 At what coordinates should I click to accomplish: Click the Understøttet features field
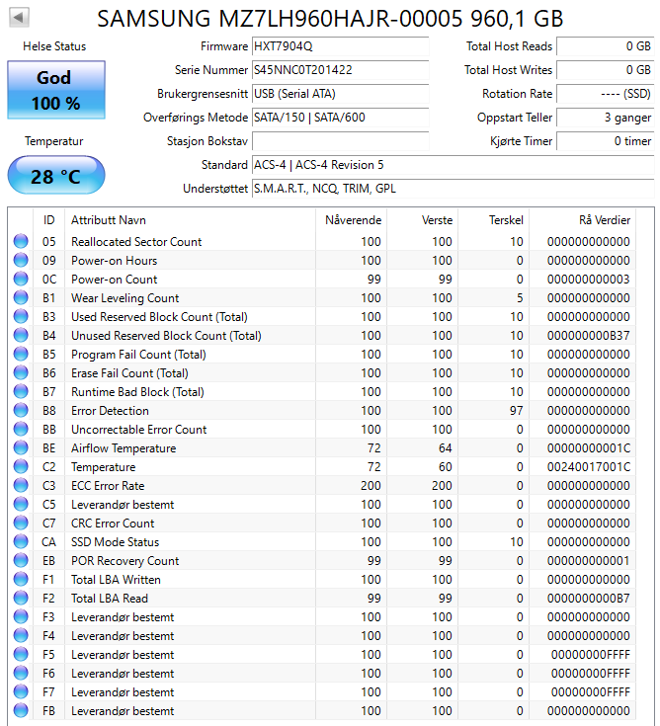[x=453, y=189]
